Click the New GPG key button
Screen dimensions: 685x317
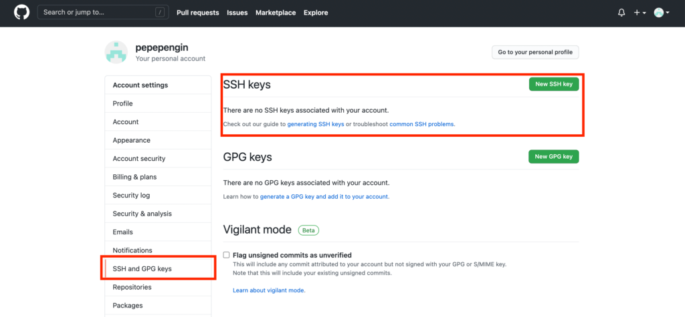(x=553, y=157)
